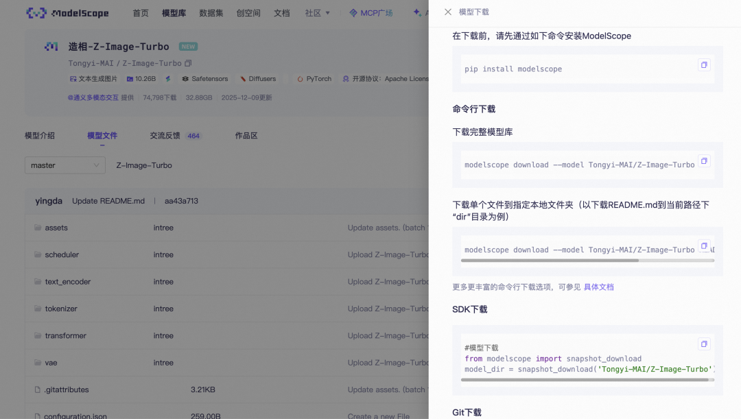The image size is (741, 419).
Task: Click the 开源协议 Apache License tag
Action: pos(386,79)
